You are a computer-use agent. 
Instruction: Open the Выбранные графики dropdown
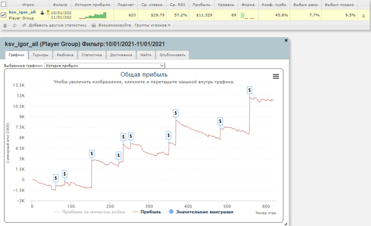click(104, 66)
